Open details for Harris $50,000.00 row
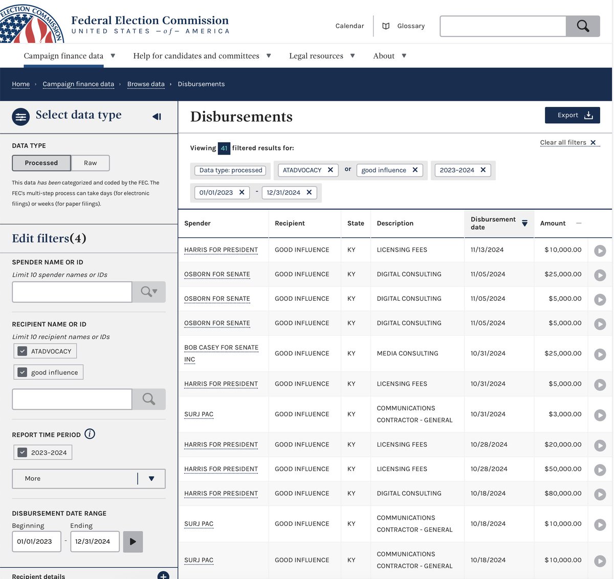Screen dimensions: 614x579 [x=600, y=470]
